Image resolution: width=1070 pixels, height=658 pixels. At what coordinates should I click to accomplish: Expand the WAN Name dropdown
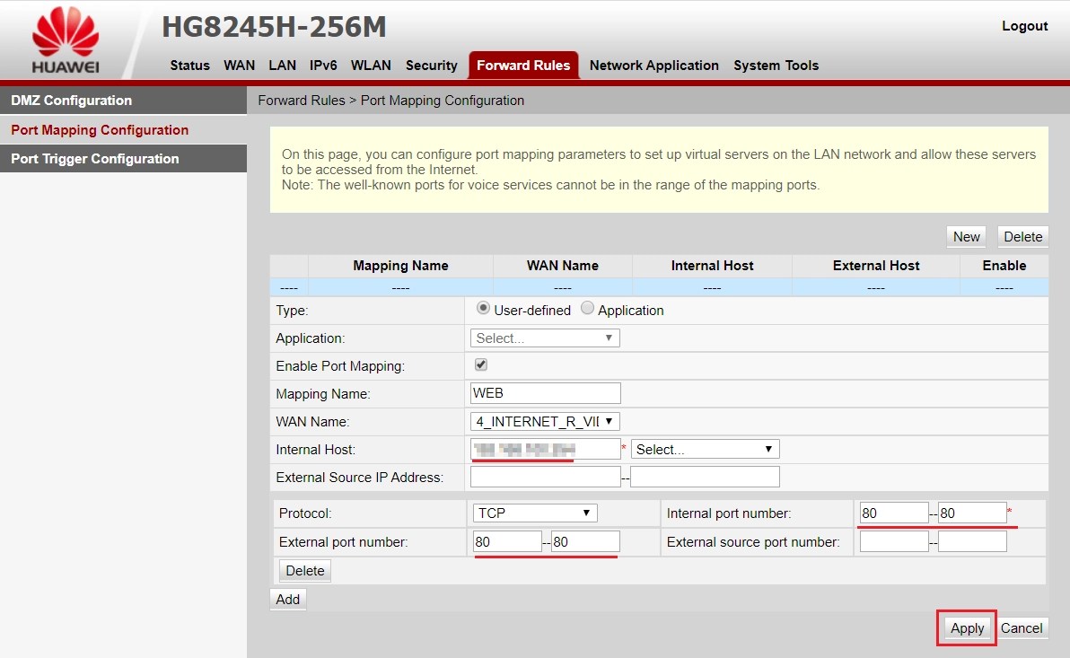tap(544, 421)
